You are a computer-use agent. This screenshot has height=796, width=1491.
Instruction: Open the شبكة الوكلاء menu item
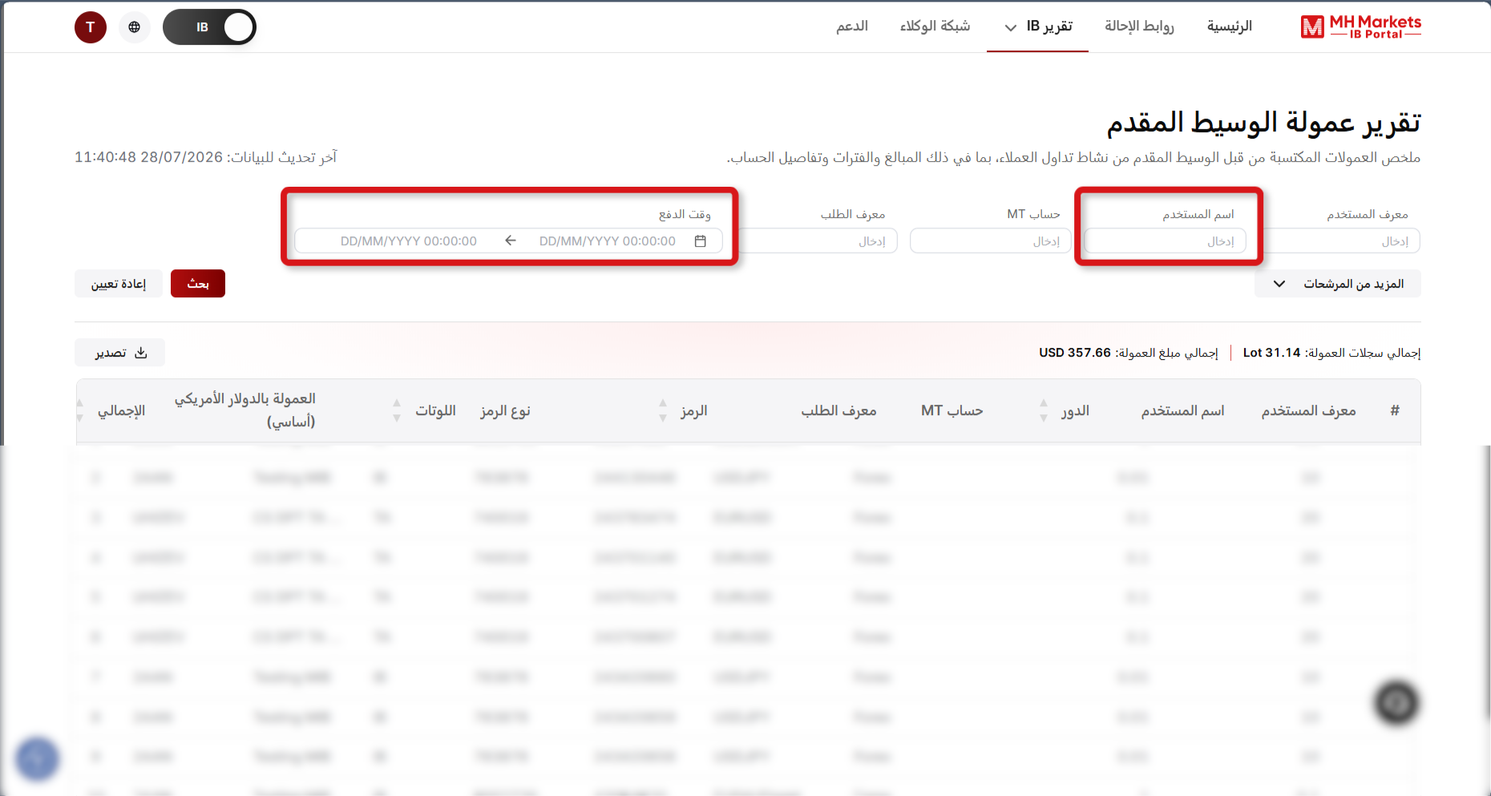(935, 26)
